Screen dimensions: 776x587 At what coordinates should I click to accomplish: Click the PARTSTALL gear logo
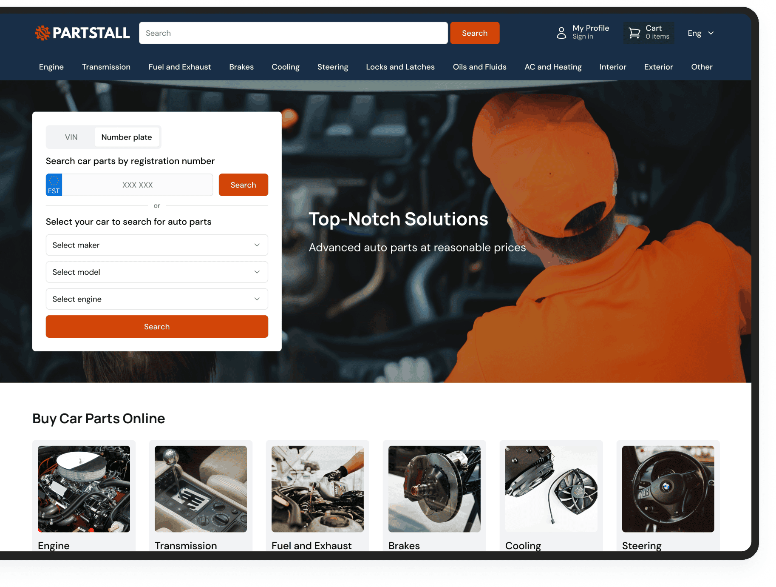click(x=42, y=33)
